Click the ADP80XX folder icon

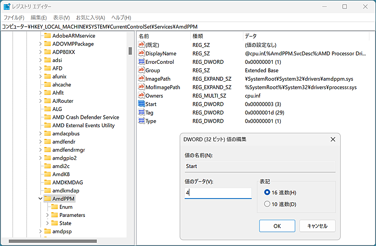(x=47, y=52)
